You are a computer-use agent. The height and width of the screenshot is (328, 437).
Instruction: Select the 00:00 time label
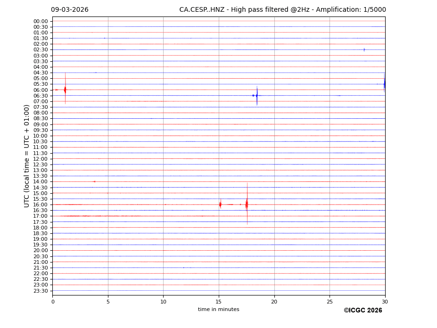41,21
